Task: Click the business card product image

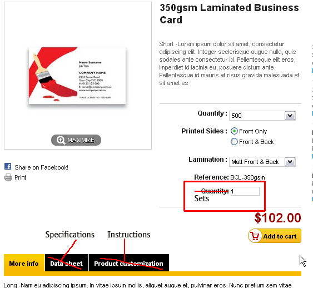Action: (x=77, y=76)
